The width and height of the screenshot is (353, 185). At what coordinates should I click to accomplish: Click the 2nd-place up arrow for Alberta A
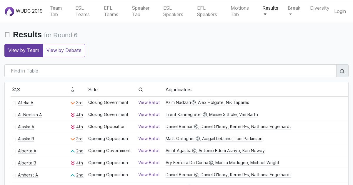(x=73, y=151)
